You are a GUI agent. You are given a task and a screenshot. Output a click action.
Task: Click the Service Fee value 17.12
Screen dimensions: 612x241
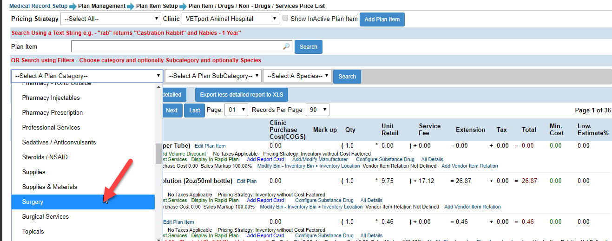(x=426, y=181)
